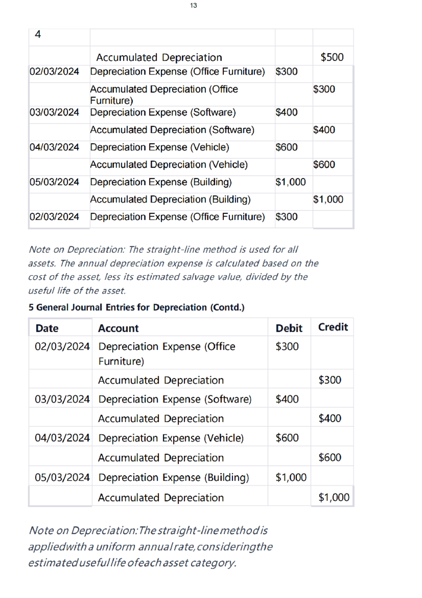Click the Debit column header

(x=289, y=328)
